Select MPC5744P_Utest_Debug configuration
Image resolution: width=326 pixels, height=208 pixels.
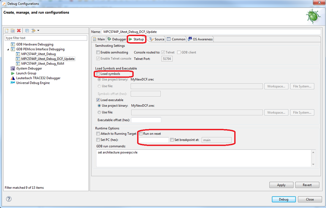(x=39, y=54)
